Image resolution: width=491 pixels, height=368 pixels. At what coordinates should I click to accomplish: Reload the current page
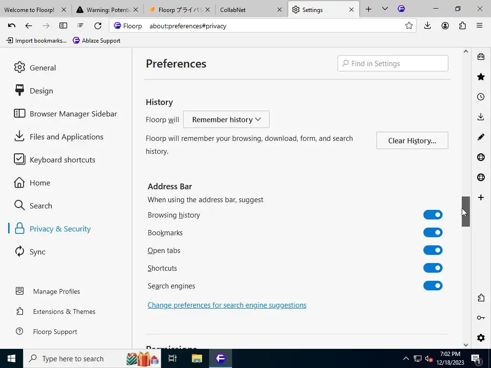98,26
